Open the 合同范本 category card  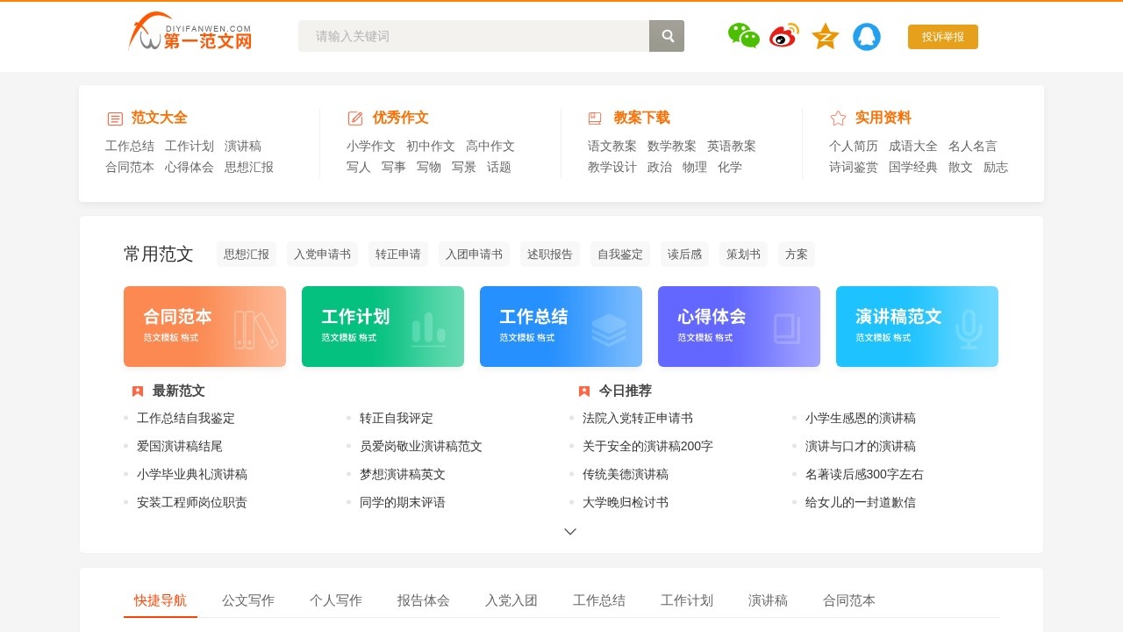(x=204, y=326)
